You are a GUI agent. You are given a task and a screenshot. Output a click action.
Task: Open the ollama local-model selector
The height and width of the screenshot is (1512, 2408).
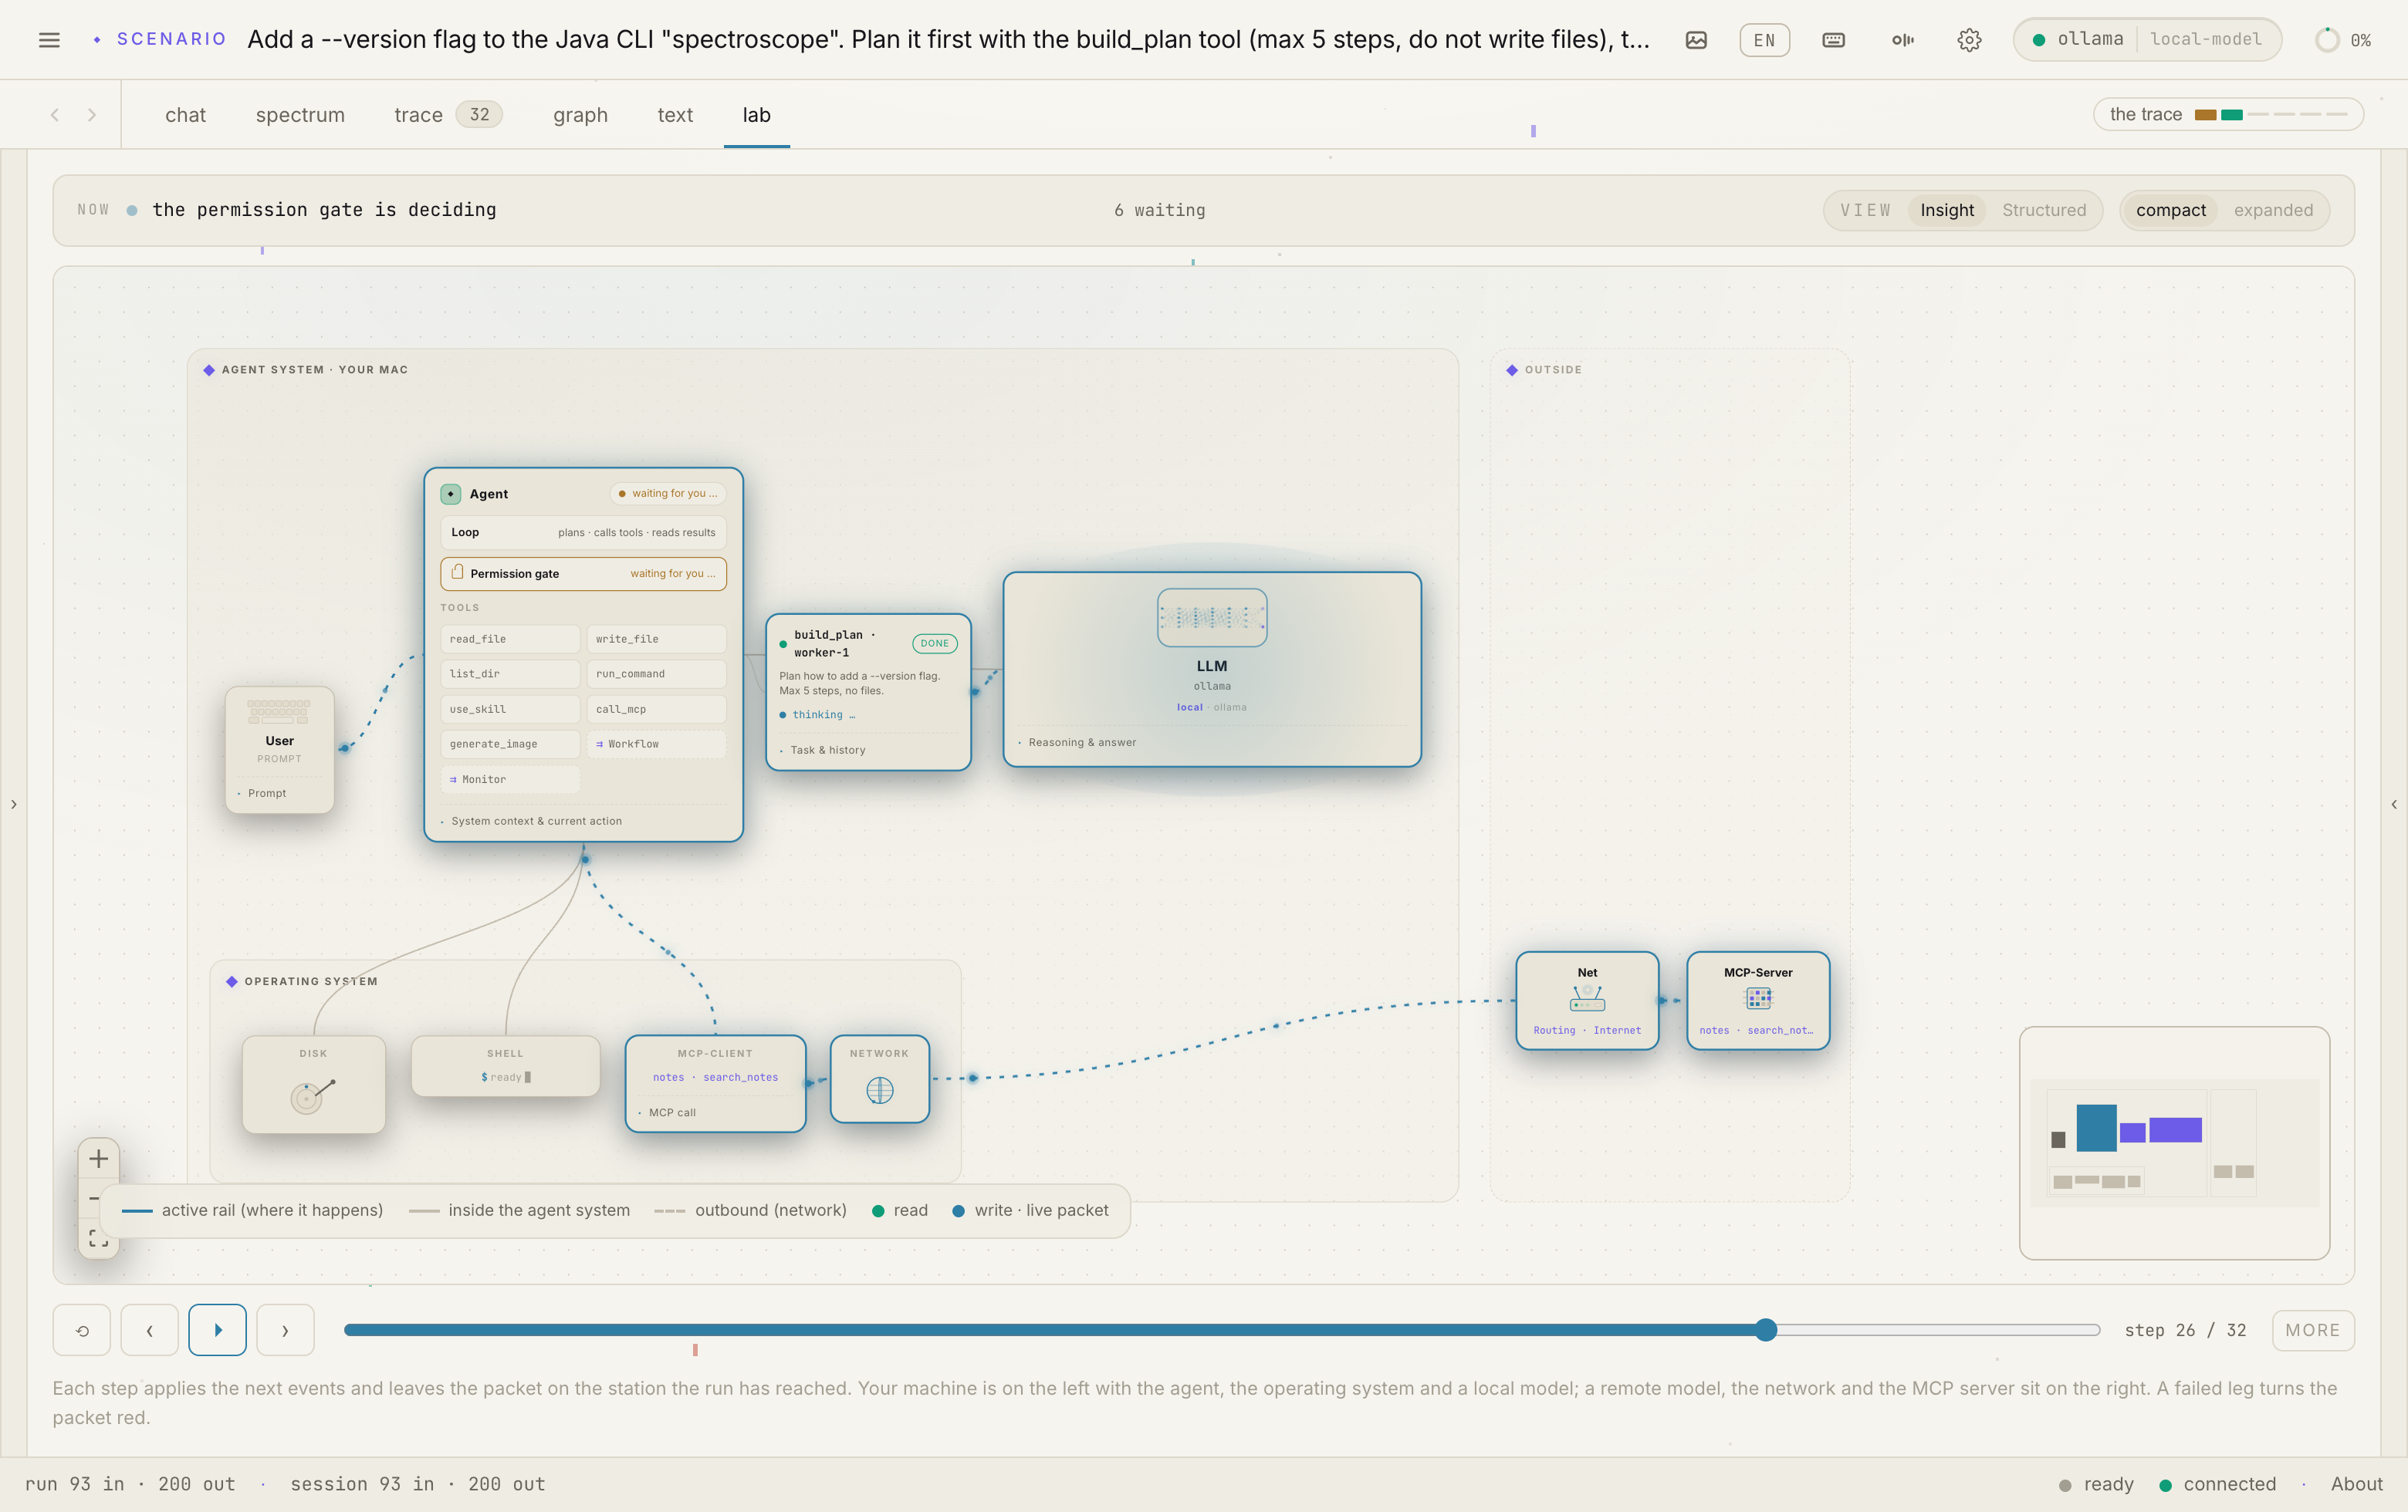point(2147,39)
